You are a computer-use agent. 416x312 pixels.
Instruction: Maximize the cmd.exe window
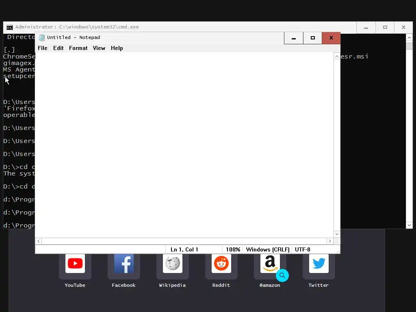(385, 28)
